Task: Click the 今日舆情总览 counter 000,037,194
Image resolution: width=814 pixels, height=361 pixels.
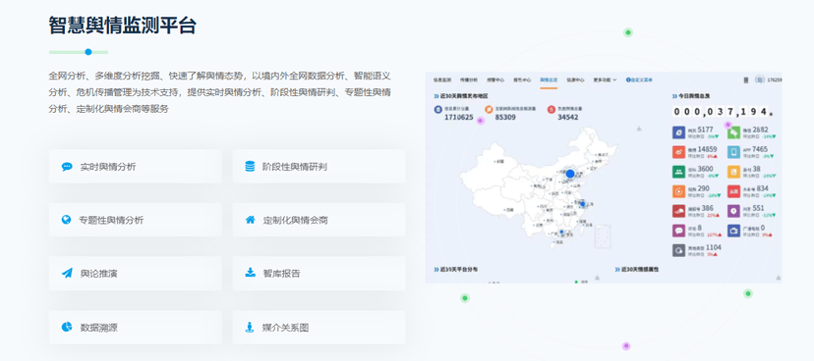Action: [724, 112]
